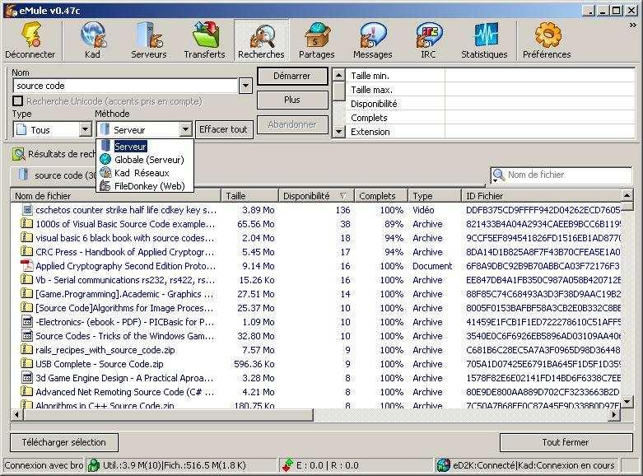Select the CRC Press Handbook of Applied Cryptogr row
The image size is (643, 476).
(316, 252)
